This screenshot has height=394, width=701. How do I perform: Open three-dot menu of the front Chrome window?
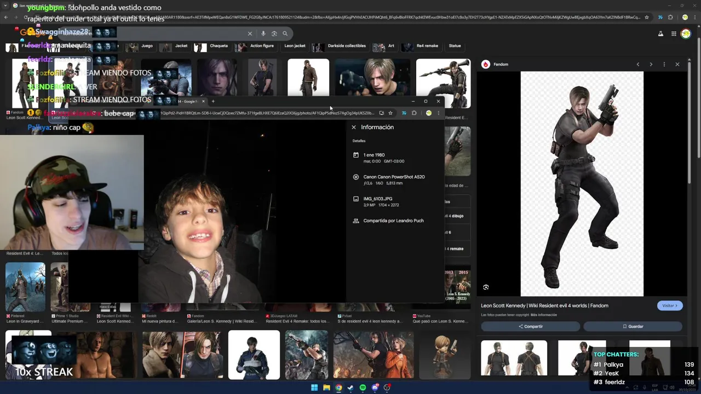(x=438, y=113)
